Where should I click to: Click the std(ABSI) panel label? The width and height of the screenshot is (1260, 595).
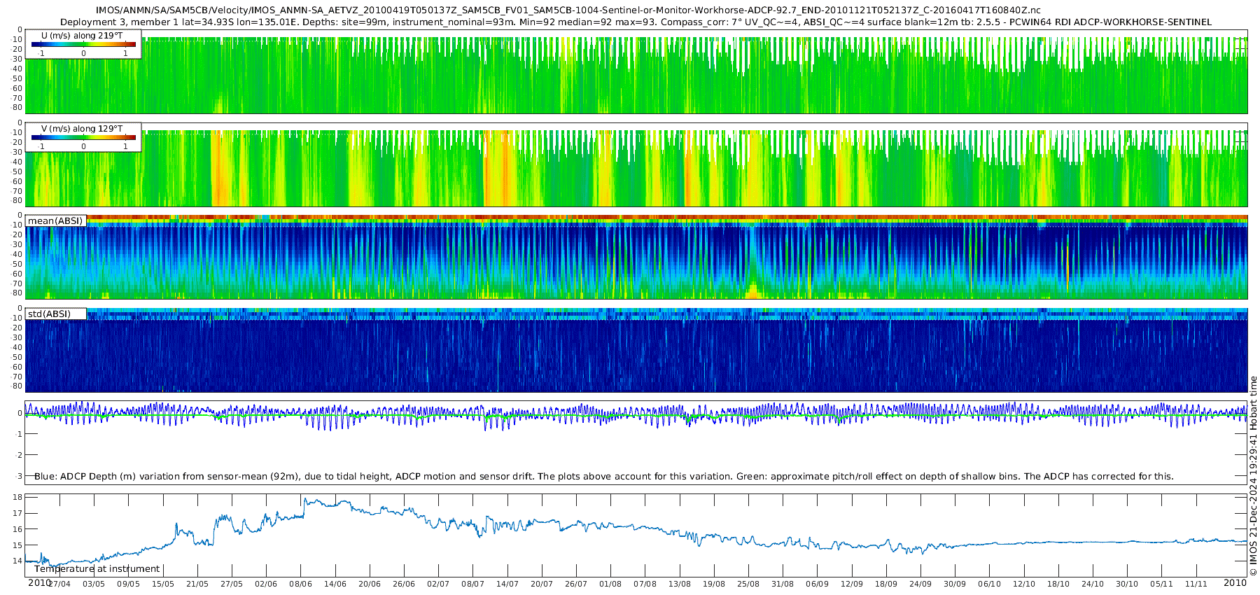tap(49, 314)
